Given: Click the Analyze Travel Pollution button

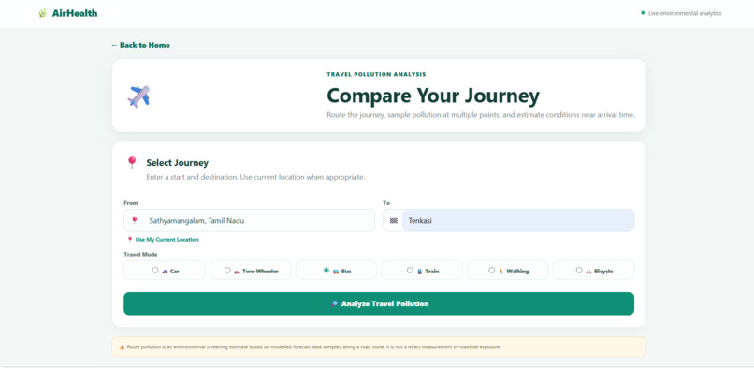Looking at the screenshot, I should (379, 303).
